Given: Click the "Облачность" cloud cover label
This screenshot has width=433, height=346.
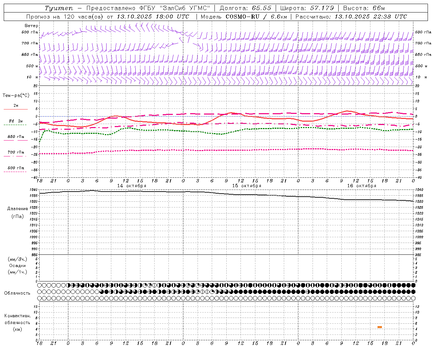Looking at the screenshot, I should click(x=17, y=293).
